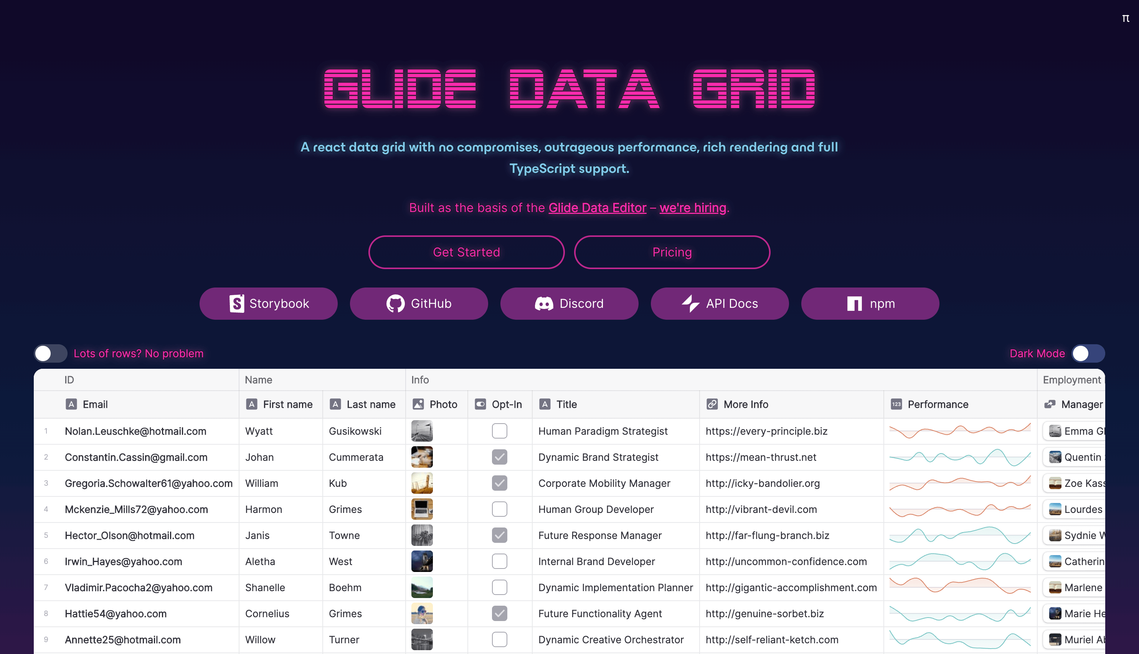Click the Get Started button

click(x=466, y=251)
